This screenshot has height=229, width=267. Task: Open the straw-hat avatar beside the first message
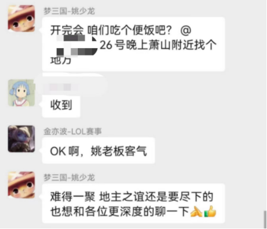[x=21, y=18]
